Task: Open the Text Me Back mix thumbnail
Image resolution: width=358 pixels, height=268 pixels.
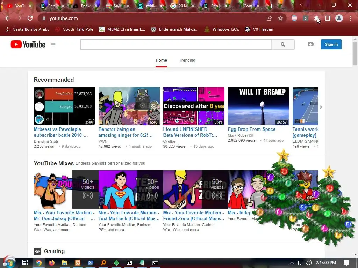Action: coord(131,189)
